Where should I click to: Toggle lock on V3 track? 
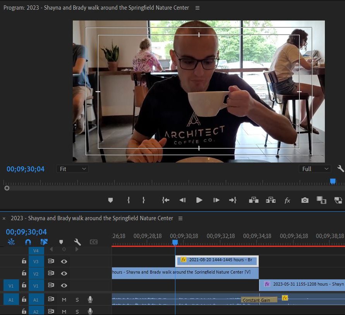tap(24, 261)
